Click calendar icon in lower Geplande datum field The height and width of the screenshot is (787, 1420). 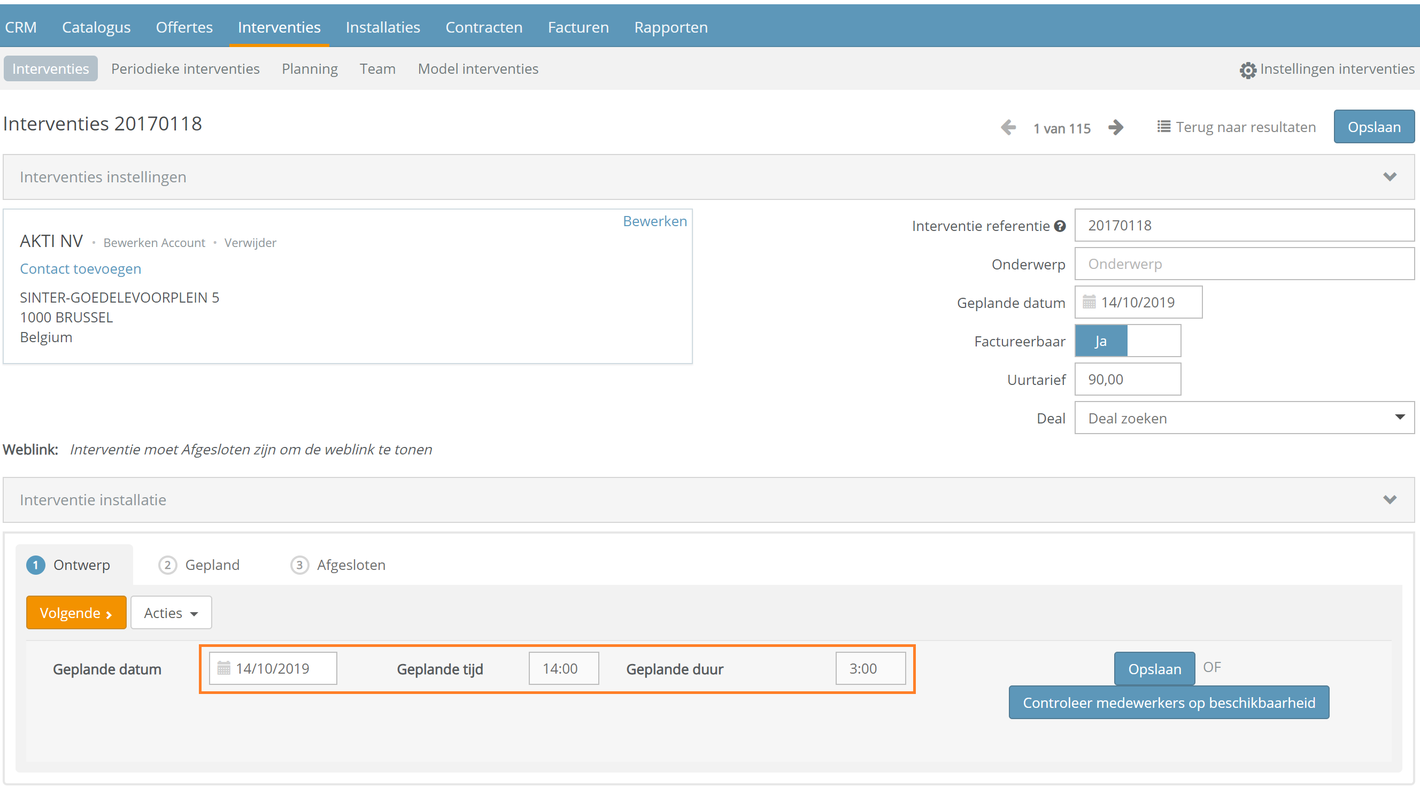223,668
